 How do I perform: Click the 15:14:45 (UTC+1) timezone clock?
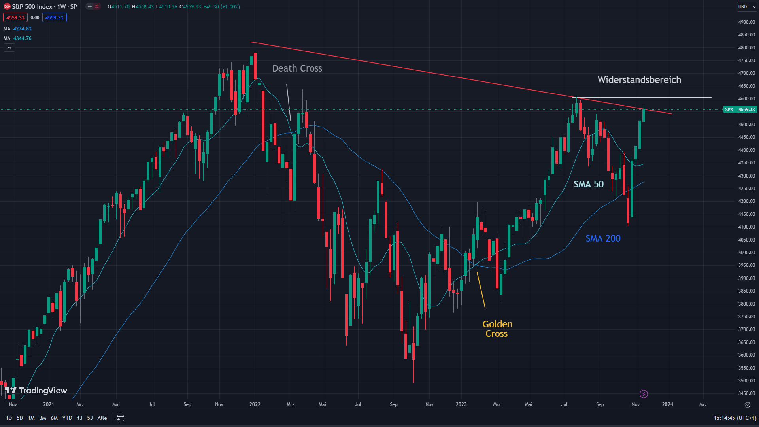(735, 418)
